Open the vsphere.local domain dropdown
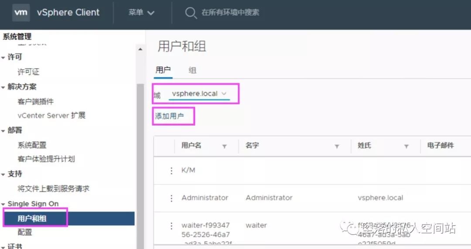Viewport: 471px width, 249px height. coord(199,94)
